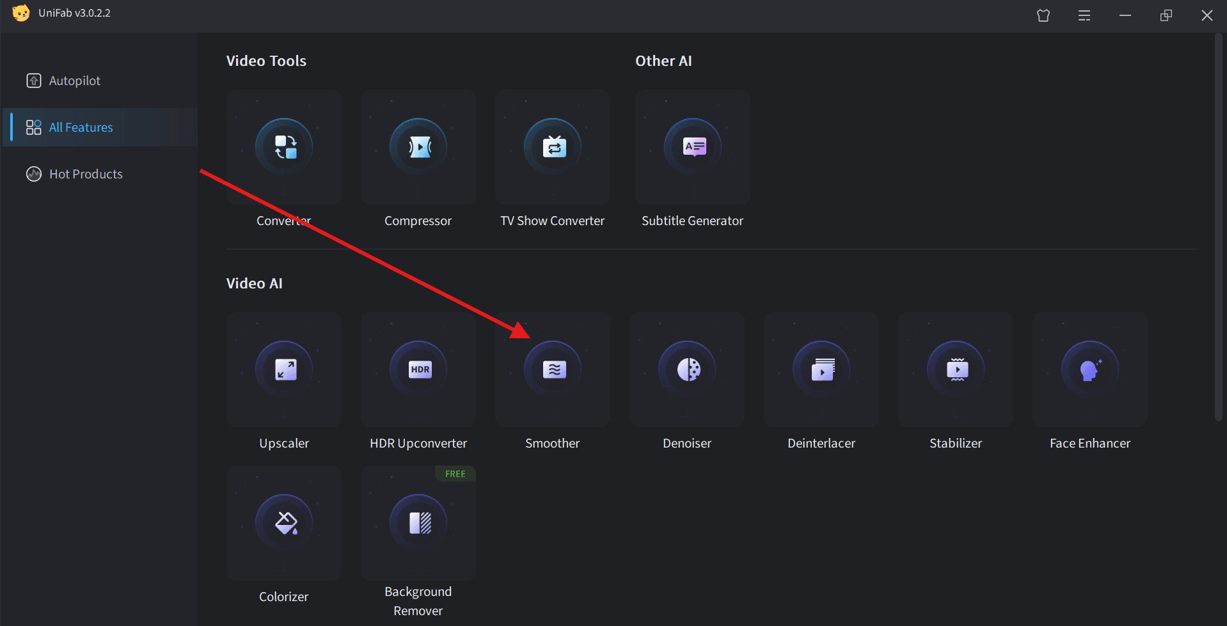Viewport: 1227px width, 626px height.
Task: Click the Other AI heading
Action: point(663,61)
